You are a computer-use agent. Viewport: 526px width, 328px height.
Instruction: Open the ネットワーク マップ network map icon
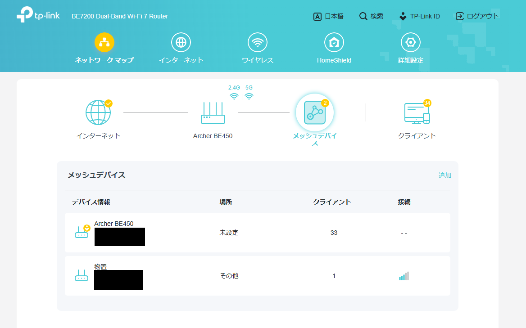(104, 42)
